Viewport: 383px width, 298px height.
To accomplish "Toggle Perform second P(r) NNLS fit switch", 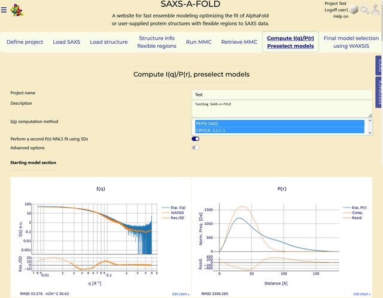I will point(196,139).
